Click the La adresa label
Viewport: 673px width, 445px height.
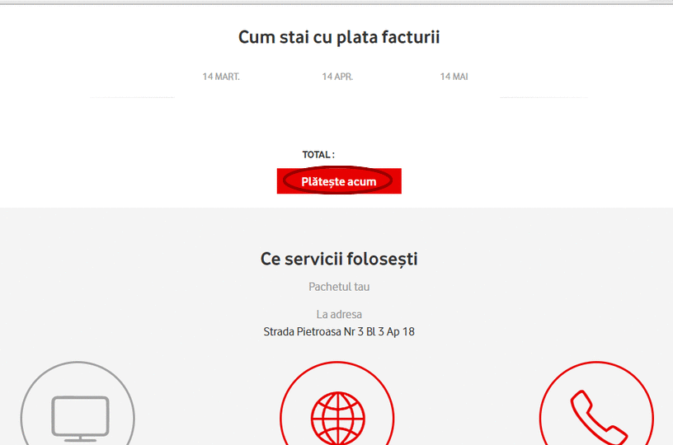(339, 314)
